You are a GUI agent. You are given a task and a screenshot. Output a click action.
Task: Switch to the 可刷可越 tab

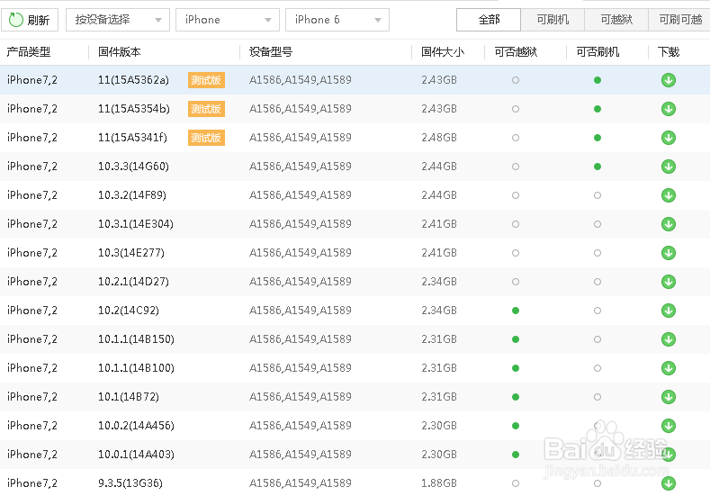tap(679, 20)
